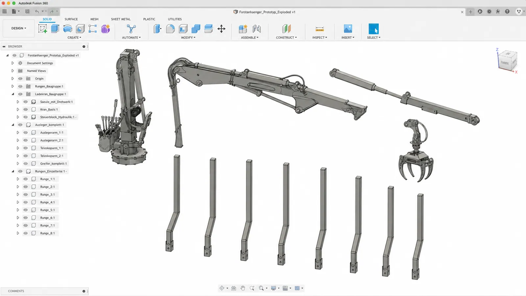The height and width of the screenshot is (296, 526).
Task: Select Auslegerarm_2:1 in the browser
Action: click(52, 140)
